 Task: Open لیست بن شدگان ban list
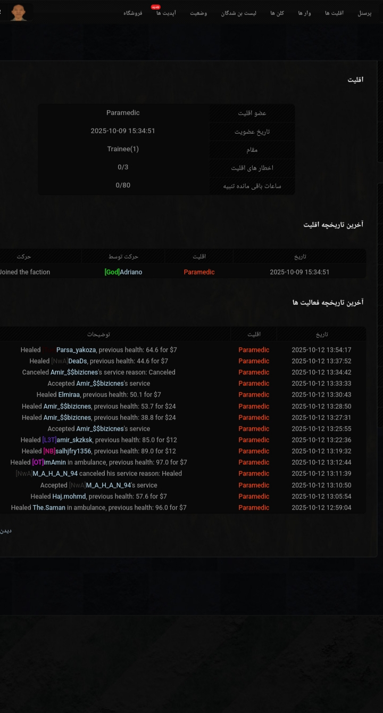pos(238,13)
